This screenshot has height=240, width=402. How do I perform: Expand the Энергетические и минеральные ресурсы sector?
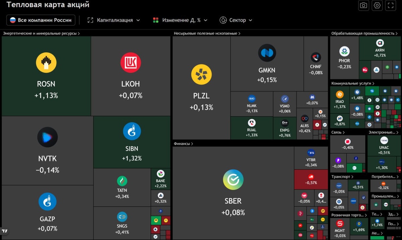click(41, 33)
